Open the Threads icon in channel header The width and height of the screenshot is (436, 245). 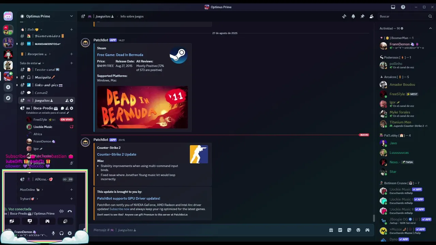click(344, 16)
